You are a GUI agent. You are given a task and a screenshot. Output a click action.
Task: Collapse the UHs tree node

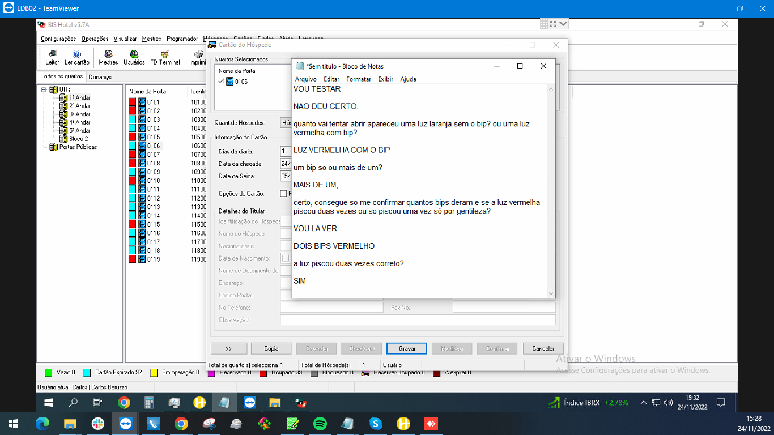pos(44,89)
